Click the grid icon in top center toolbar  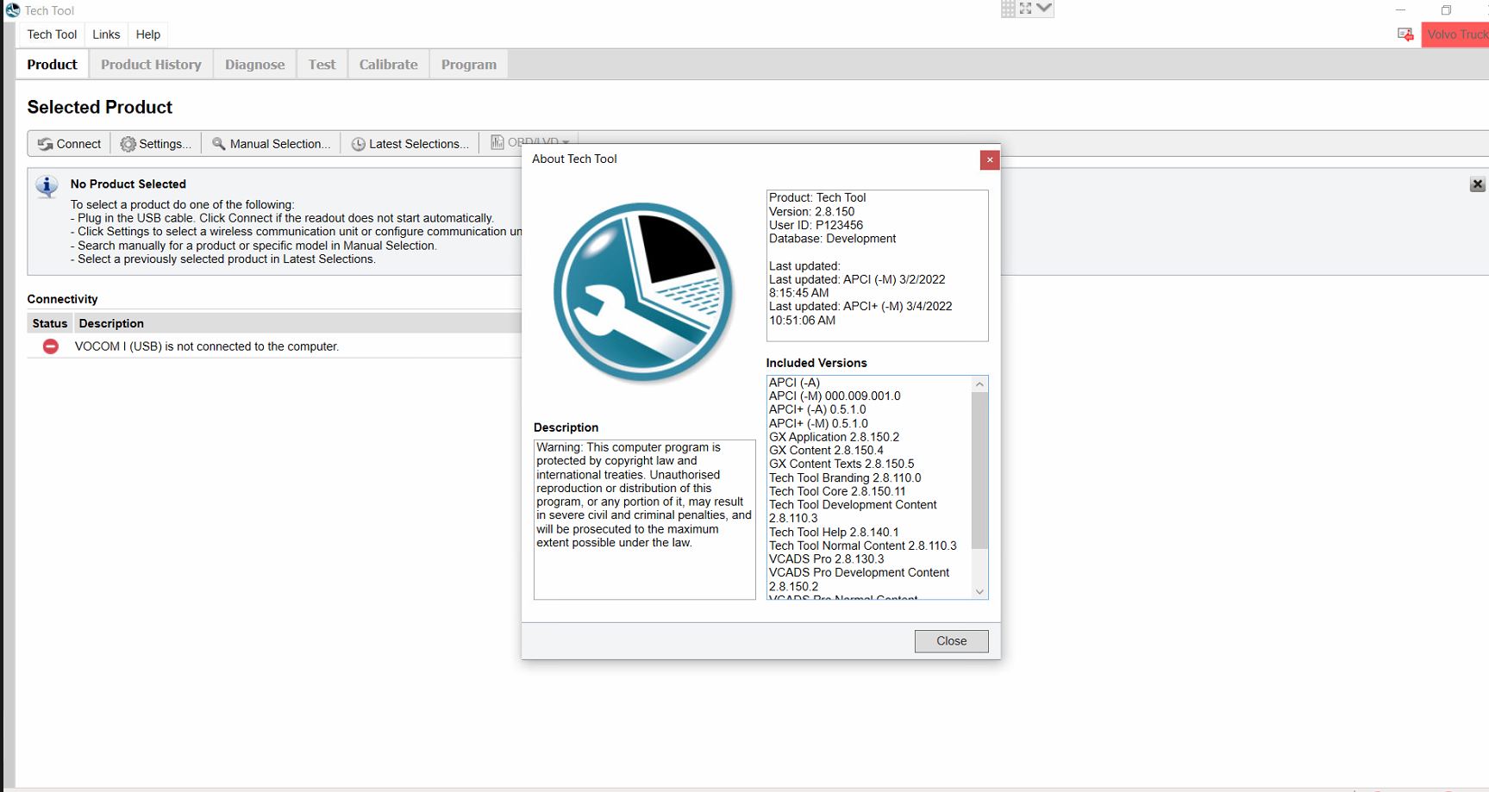click(1008, 9)
